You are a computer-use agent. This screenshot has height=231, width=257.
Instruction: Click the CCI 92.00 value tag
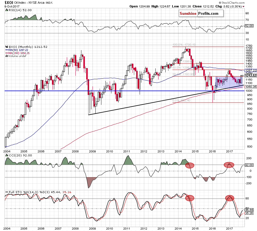[x=249, y=165]
